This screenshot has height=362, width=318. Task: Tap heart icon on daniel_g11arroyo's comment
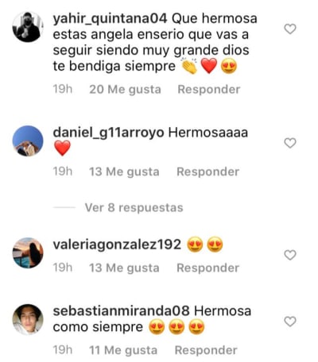coord(290,143)
